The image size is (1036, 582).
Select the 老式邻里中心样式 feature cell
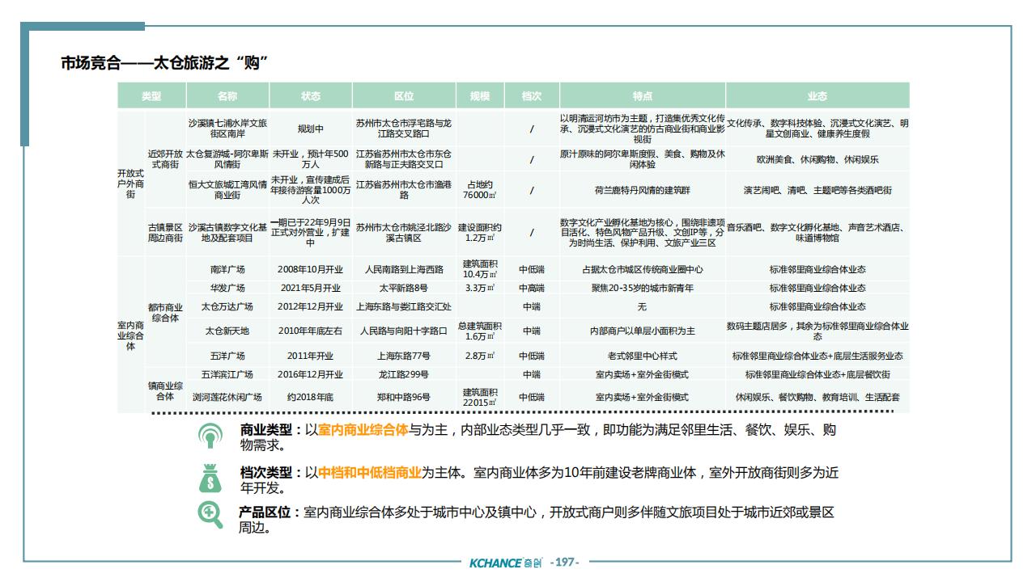pyautogui.click(x=643, y=356)
